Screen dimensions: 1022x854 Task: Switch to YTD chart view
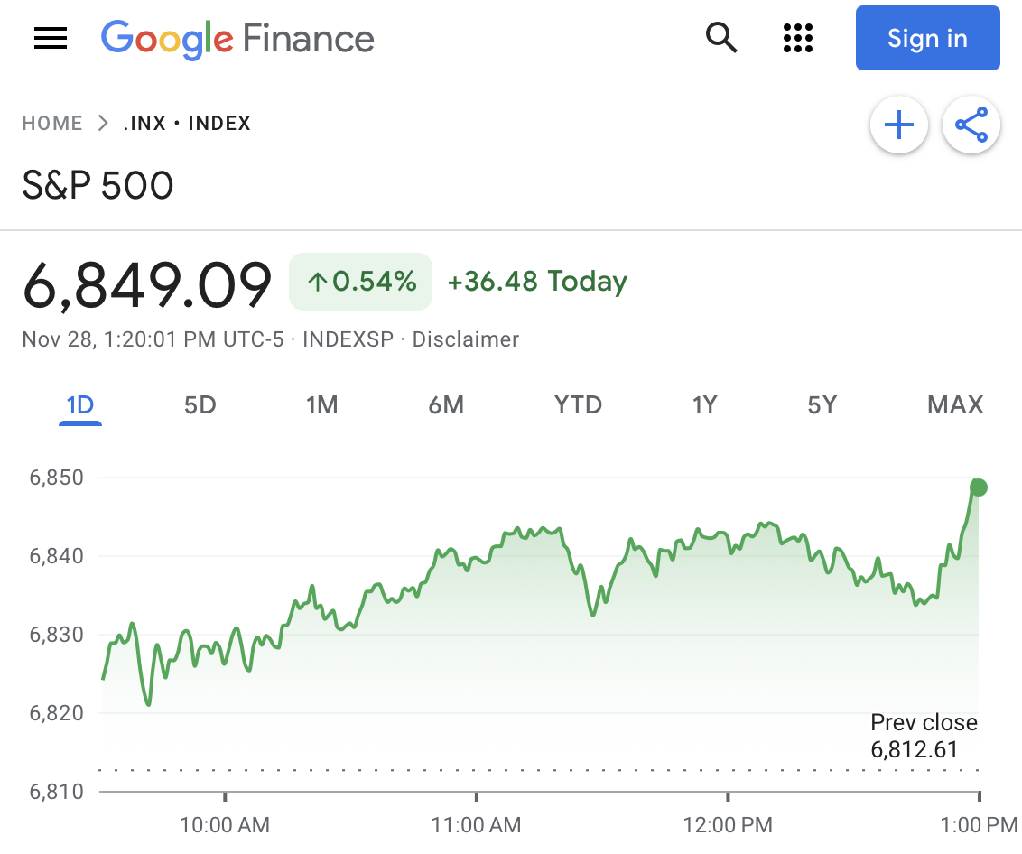pyautogui.click(x=578, y=405)
